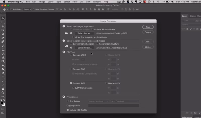Enable Keep folder structure checkbox
The height and width of the screenshot is (118, 201).
coord(97,44)
